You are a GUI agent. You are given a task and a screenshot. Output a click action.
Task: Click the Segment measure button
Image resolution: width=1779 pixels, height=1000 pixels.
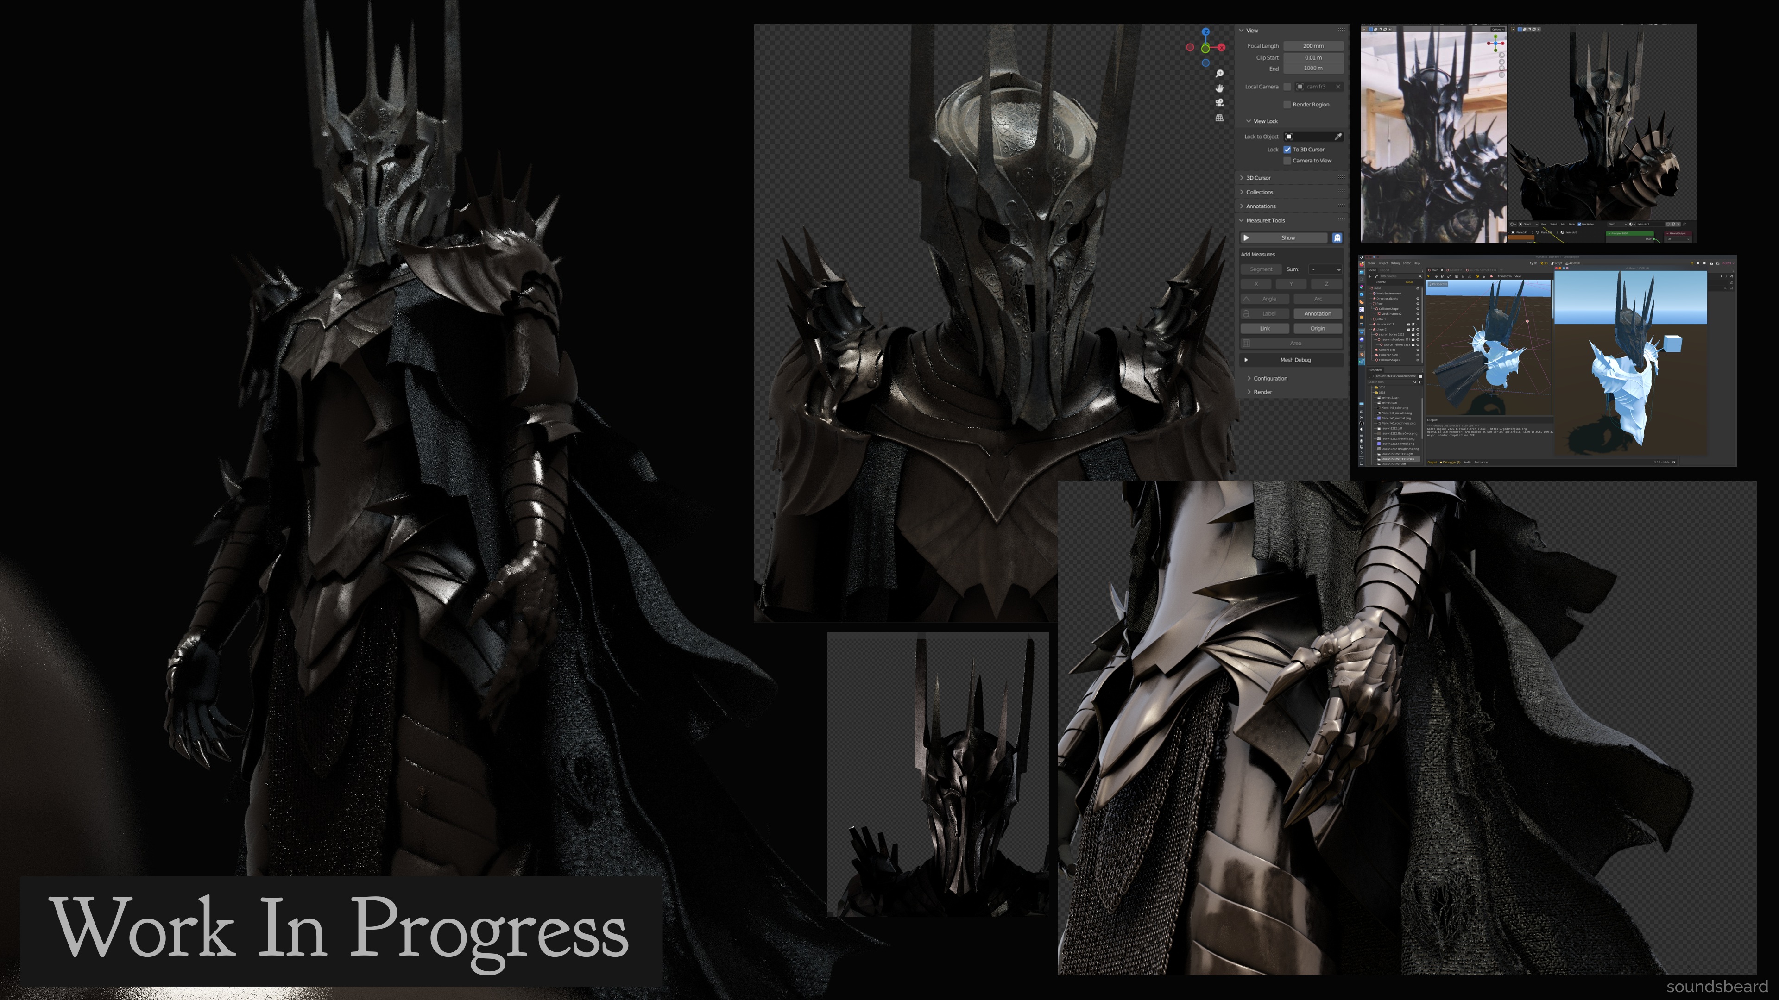pyautogui.click(x=1261, y=269)
